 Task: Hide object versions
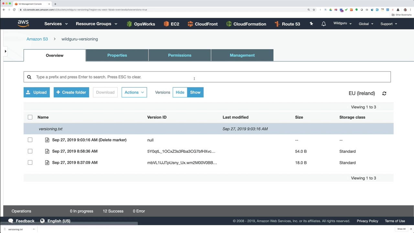pyautogui.click(x=180, y=92)
